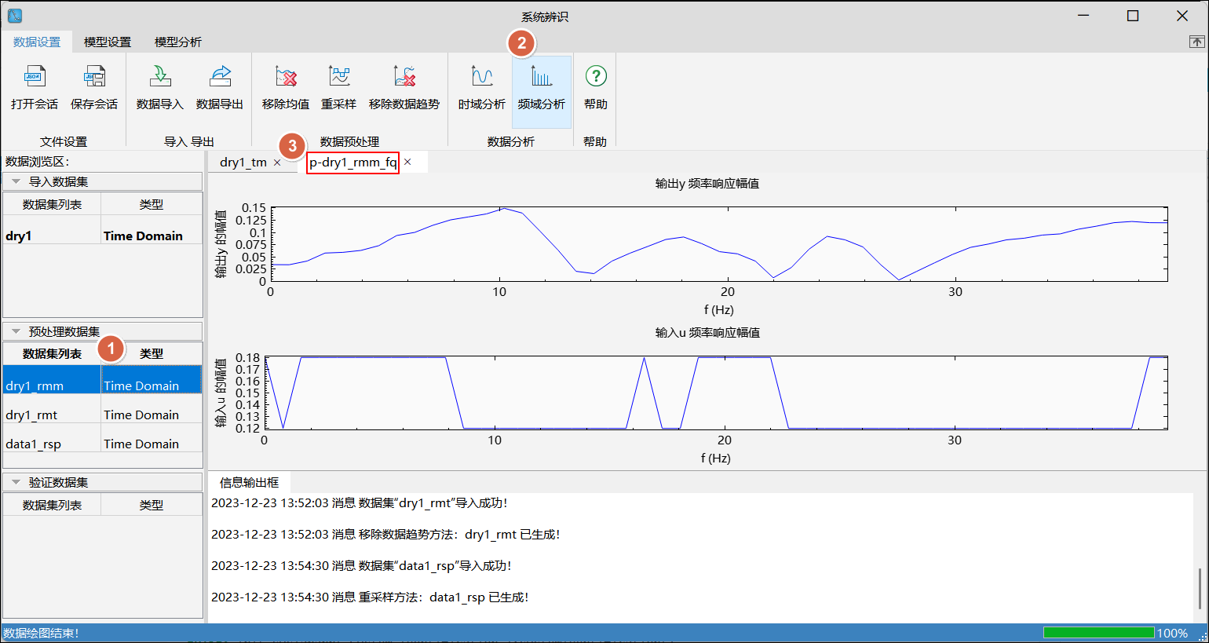Open 时域分析 time domain analysis
This screenshot has height=643, width=1209.
point(481,77)
